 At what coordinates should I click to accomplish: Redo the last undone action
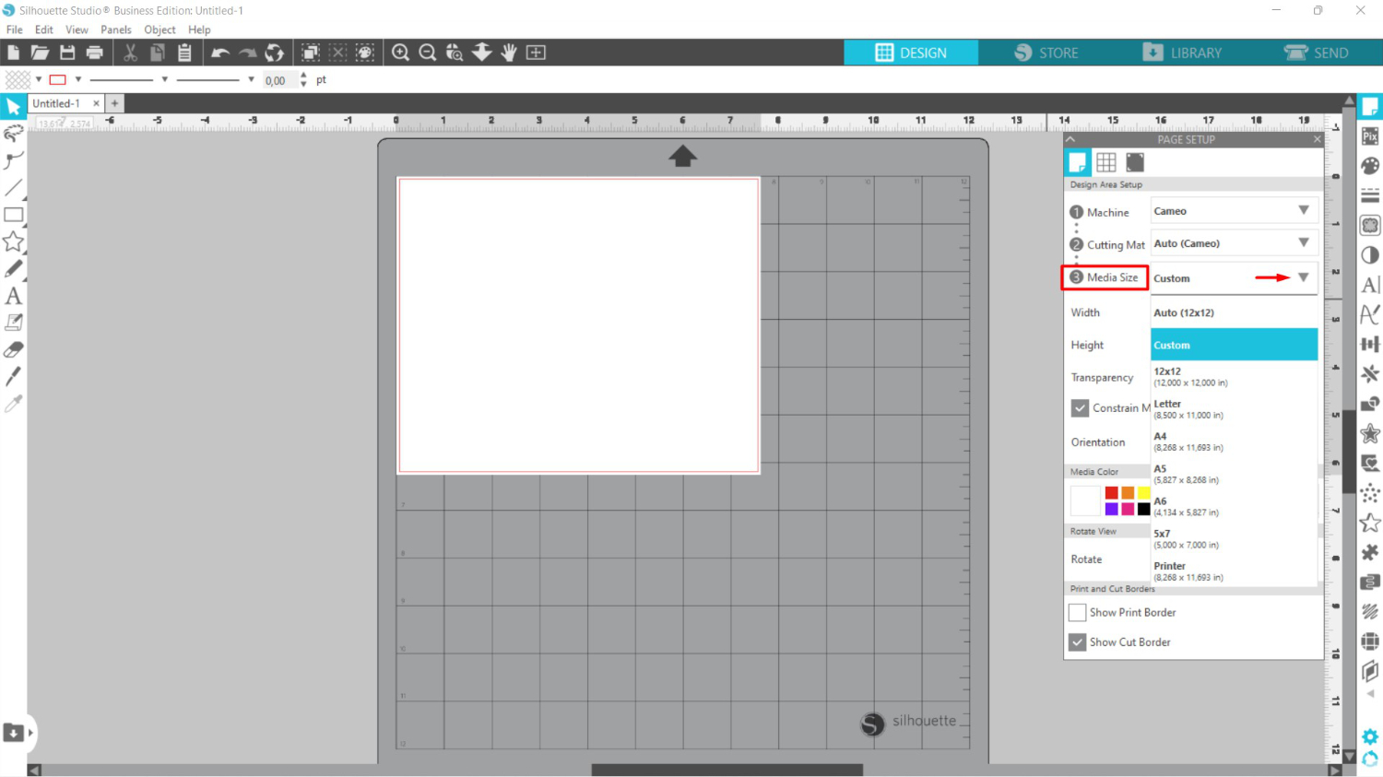tap(247, 53)
